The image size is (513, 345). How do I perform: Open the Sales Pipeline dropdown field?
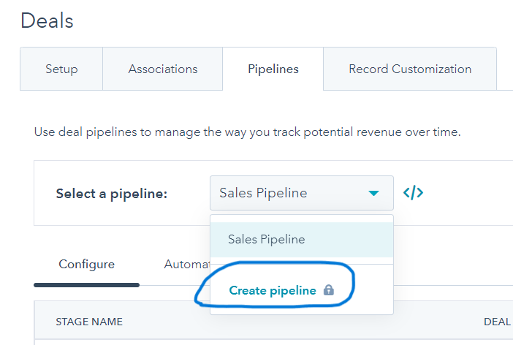point(292,194)
